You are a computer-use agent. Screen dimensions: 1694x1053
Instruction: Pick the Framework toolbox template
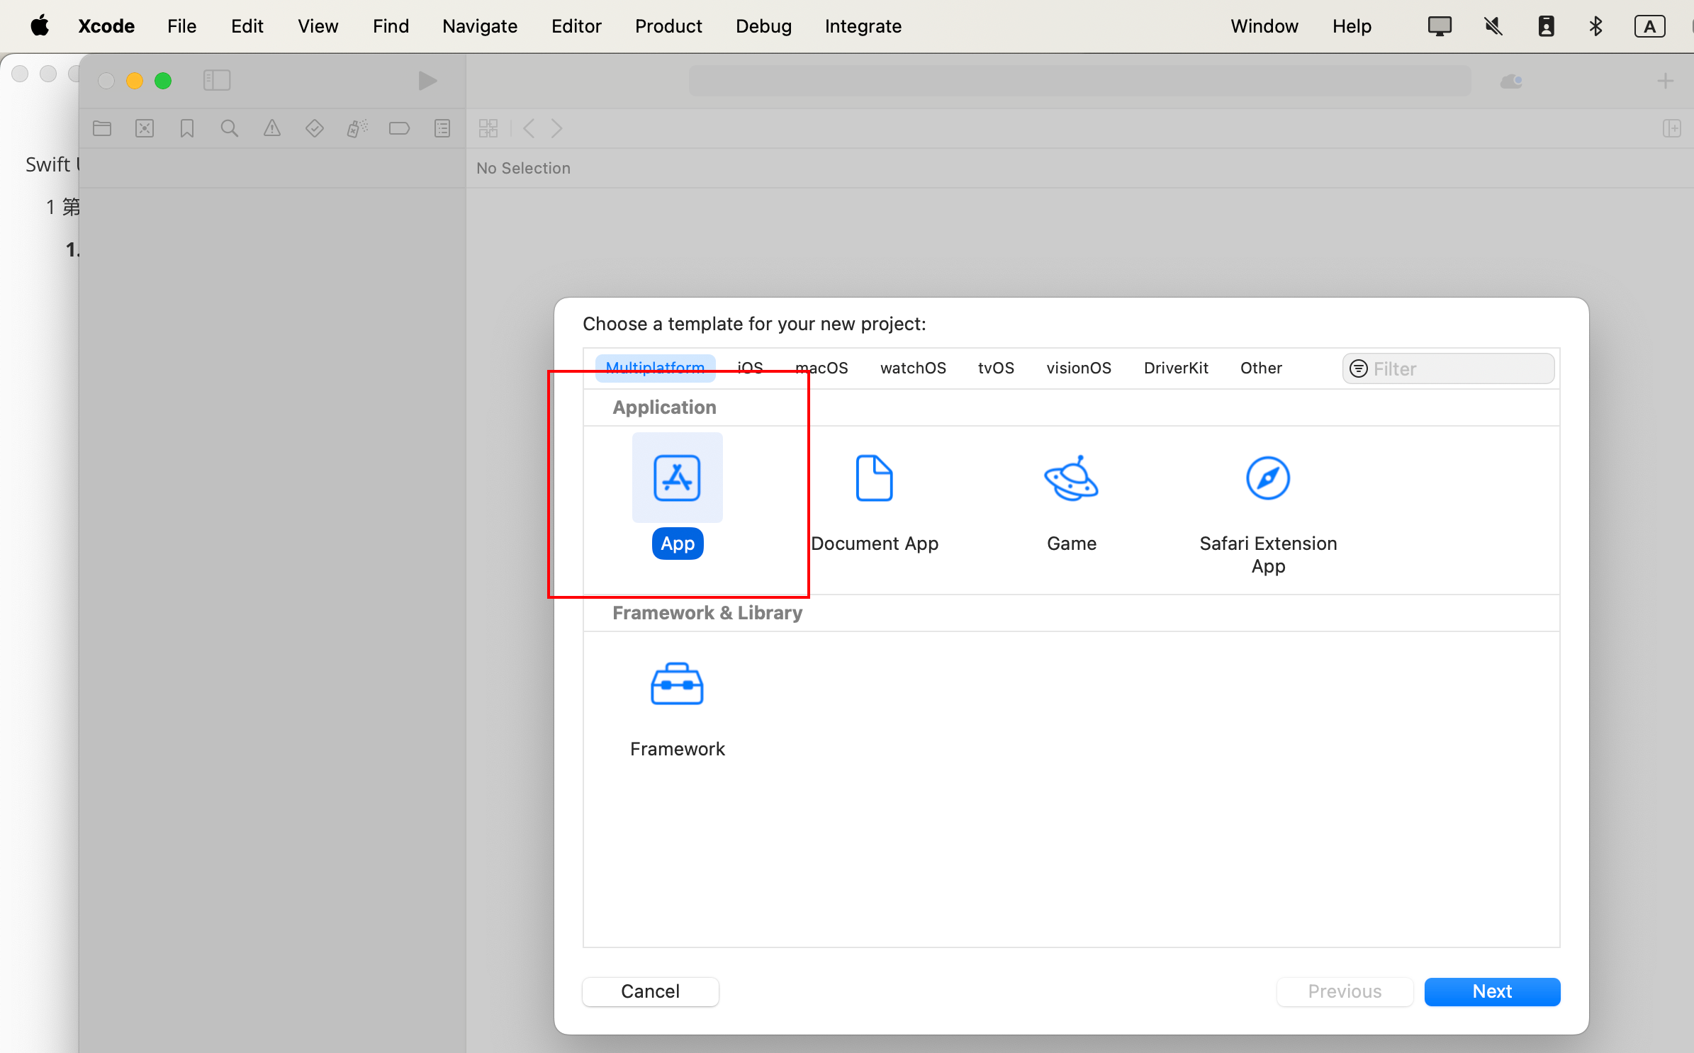click(x=677, y=685)
